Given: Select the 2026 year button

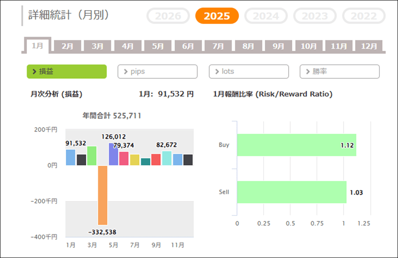Looking at the screenshot, I should click(x=168, y=16).
